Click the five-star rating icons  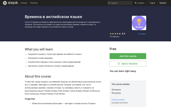click(115, 34)
